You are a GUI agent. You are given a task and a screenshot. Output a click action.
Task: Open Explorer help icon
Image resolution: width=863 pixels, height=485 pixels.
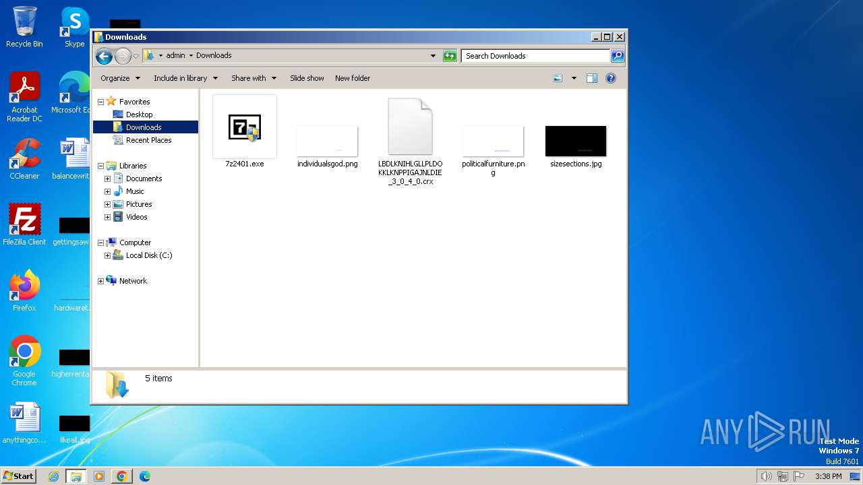611,78
